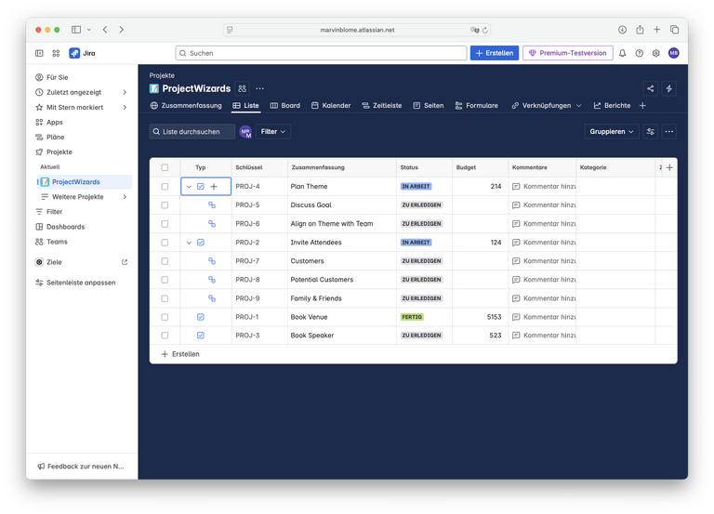Viewport: 714px width, 514px height.
Task: Open the Jira app switcher grid icon
Action: (x=56, y=53)
